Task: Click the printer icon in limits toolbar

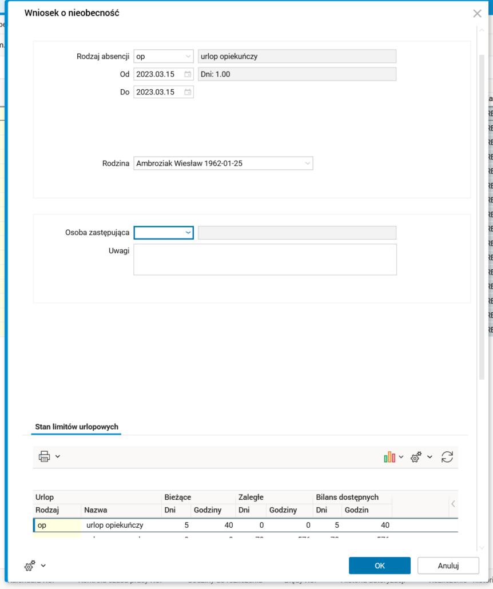Action: click(45, 456)
